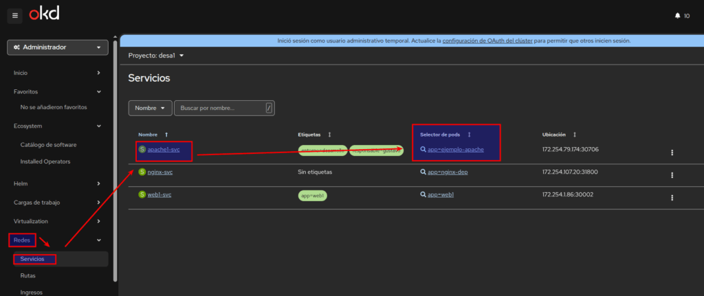This screenshot has width=704, height=296.
Task: Open the nginx-svc service link
Action: click(159, 172)
